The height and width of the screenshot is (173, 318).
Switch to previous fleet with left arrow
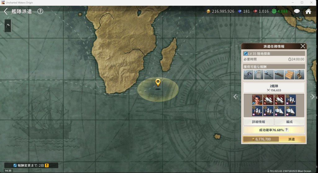(x=235, y=97)
